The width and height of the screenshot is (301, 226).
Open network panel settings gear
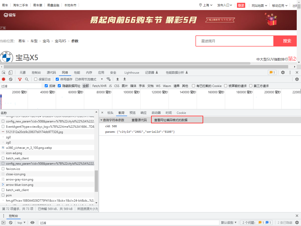(297, 79)
